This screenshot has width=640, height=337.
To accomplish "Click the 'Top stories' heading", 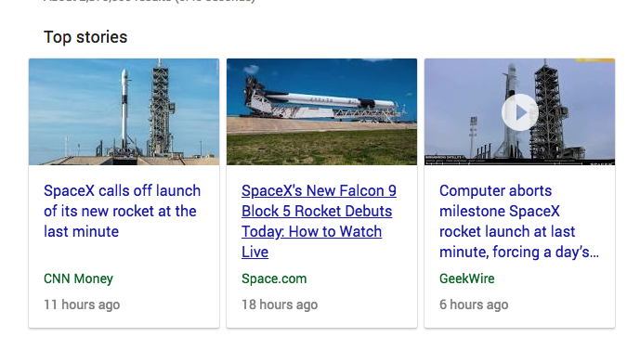I will [x=85, y=37].
